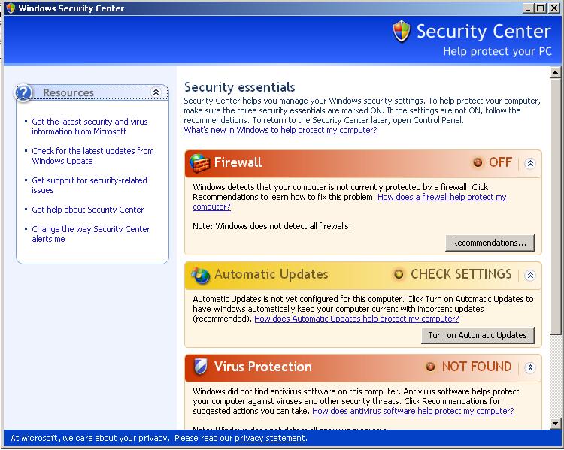This screenshot has height=450, width=564.
Task: Click the red Firewall OFF status indicator
Action: click(x=478, y=162)
